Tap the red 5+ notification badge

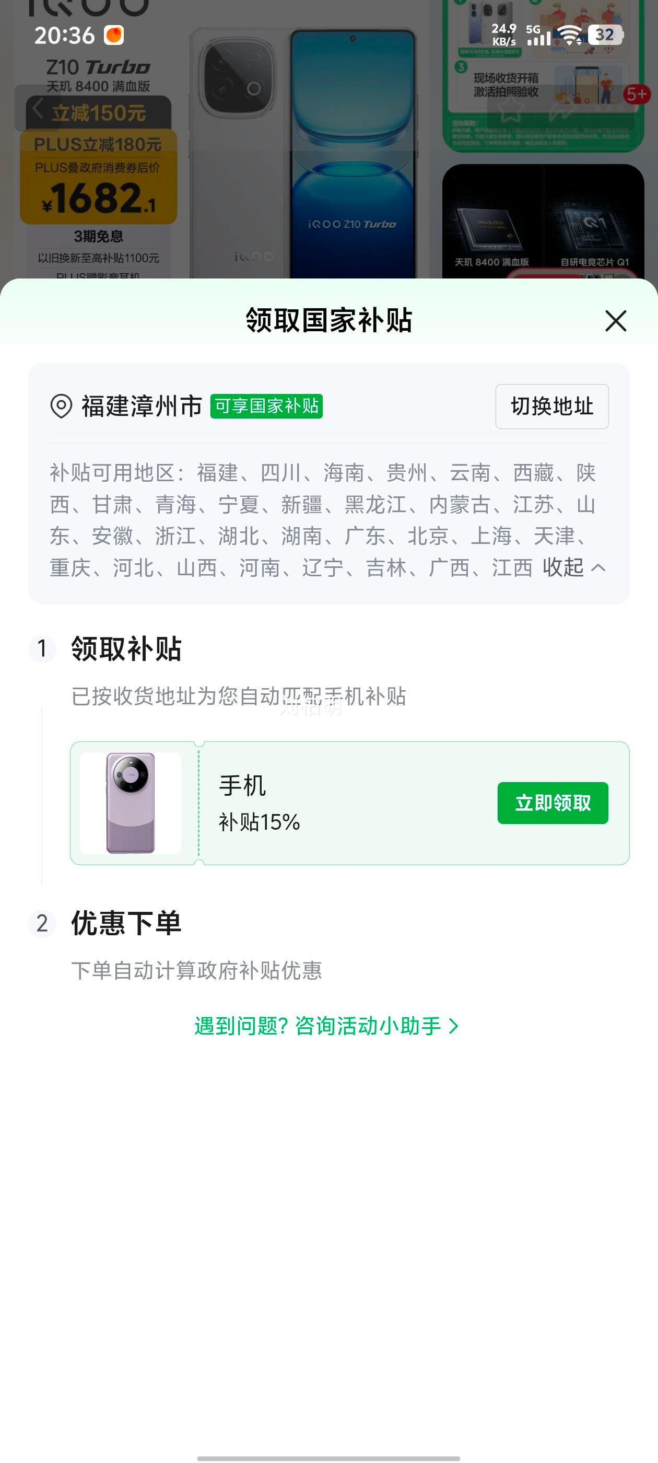(637, 94)
